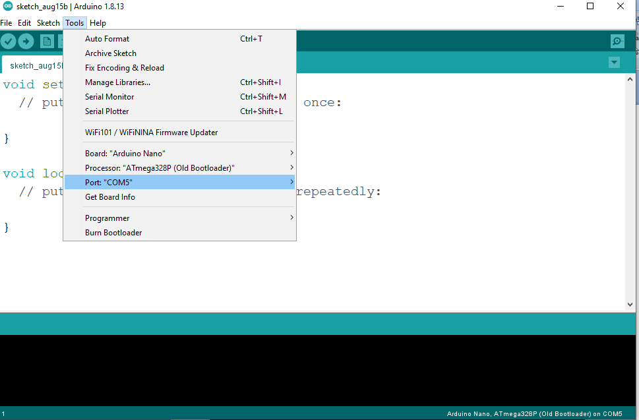Maximize the Arduino window

click(590, 6)
